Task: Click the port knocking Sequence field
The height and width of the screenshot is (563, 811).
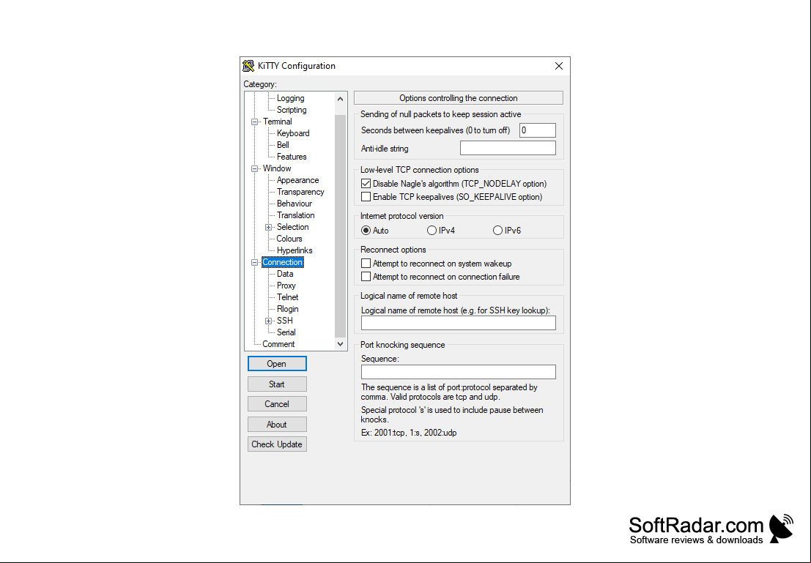Action: [459, 372]
